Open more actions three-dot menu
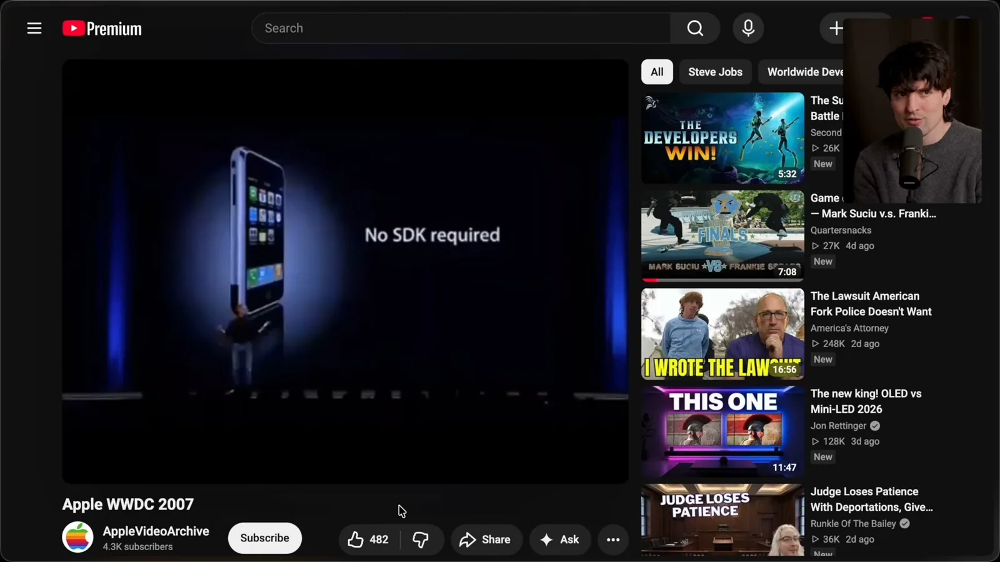The image size is (1000, 562). pyautogui.click(x=613, y=540)
